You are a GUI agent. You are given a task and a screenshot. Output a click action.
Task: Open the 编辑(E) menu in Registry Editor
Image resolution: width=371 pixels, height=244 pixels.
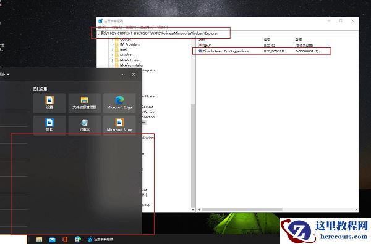click(117, 27)
